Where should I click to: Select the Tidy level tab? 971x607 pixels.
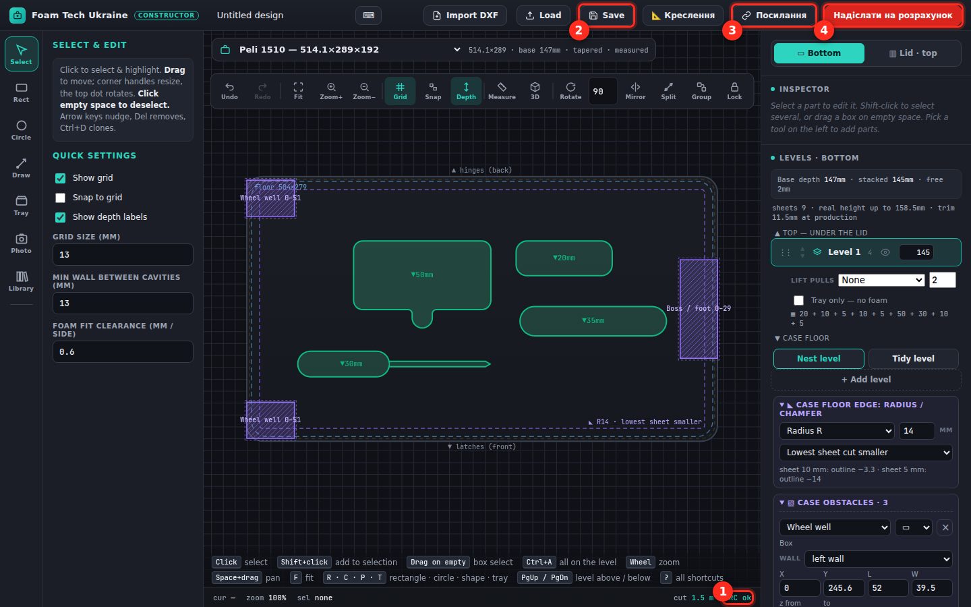coord(914,359)
